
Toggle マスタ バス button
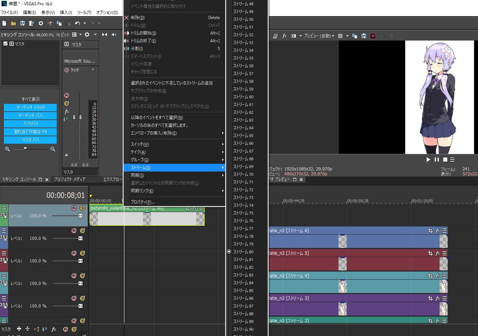point(30,140)
